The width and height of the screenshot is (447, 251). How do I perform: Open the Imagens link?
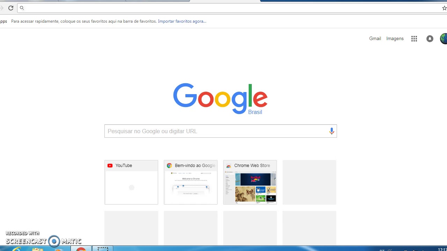[x=395, y=39]
